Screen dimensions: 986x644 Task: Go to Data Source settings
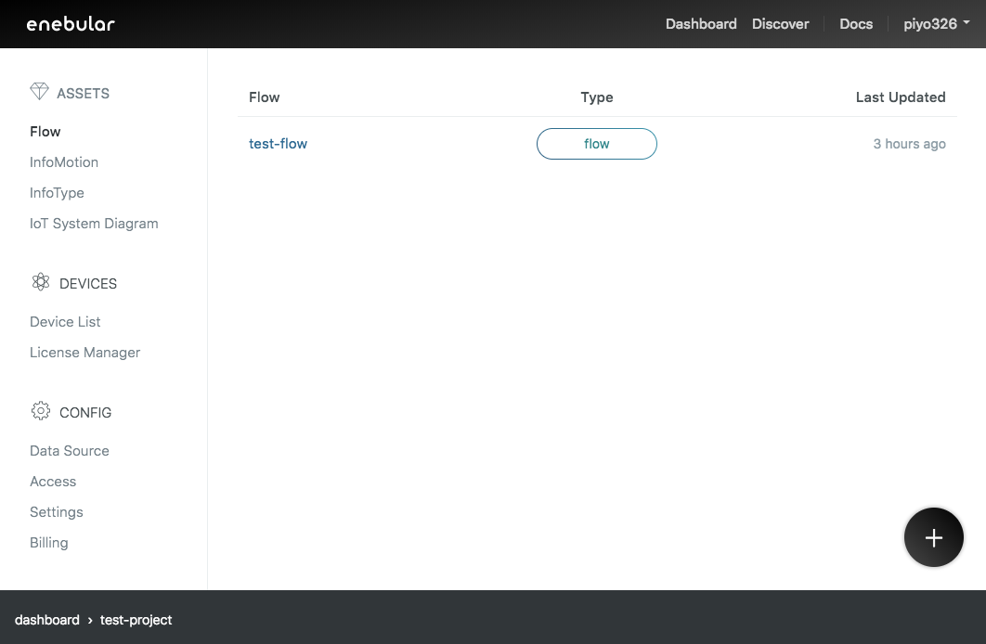[x=70, y=451]
